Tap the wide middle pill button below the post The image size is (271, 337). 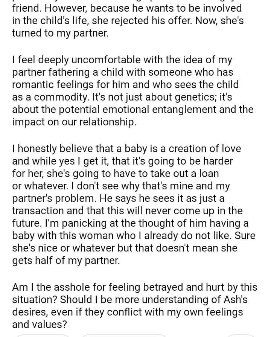point(124,335)
